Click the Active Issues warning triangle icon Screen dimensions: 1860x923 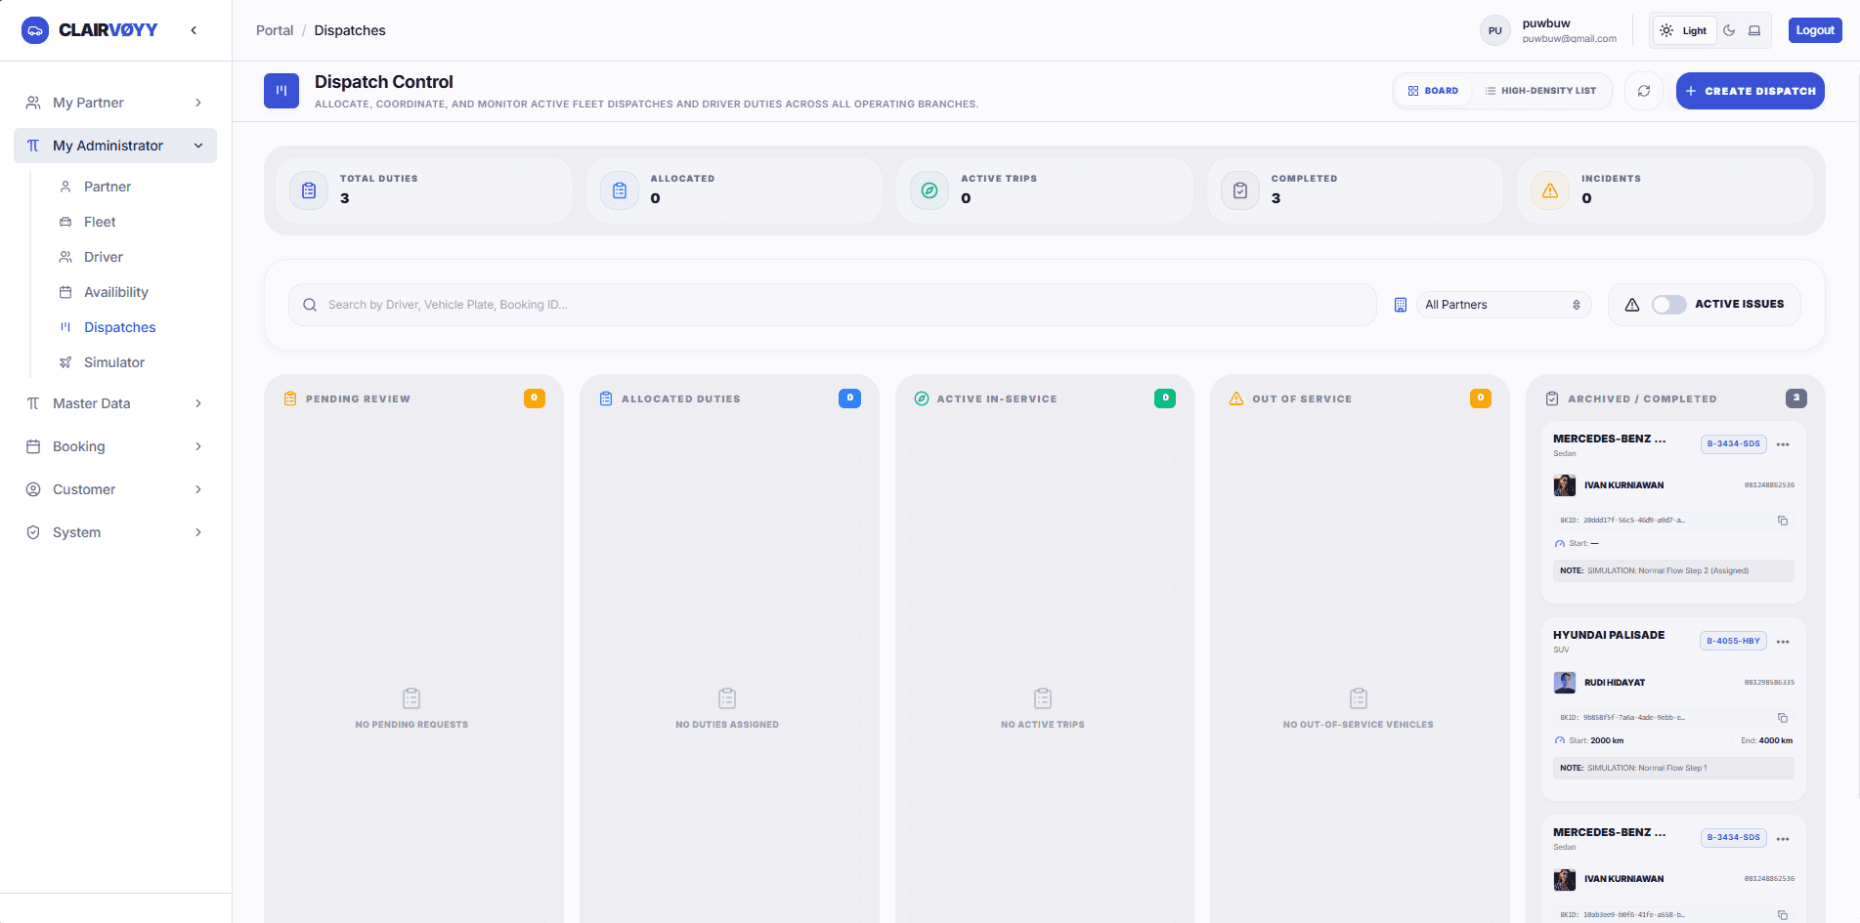click(x=1632, y=305)
